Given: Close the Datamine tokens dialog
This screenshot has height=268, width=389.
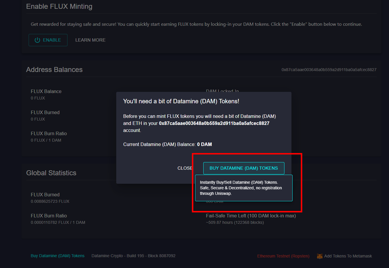Looking at the screenshot, I should 185,168.
